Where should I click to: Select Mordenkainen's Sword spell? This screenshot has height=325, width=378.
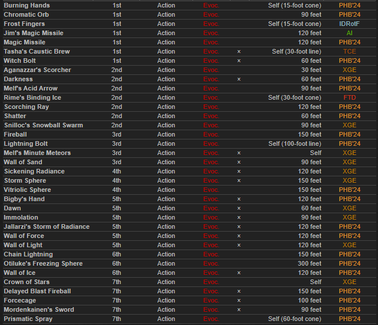pyautogui.click(x=189, y=309)
